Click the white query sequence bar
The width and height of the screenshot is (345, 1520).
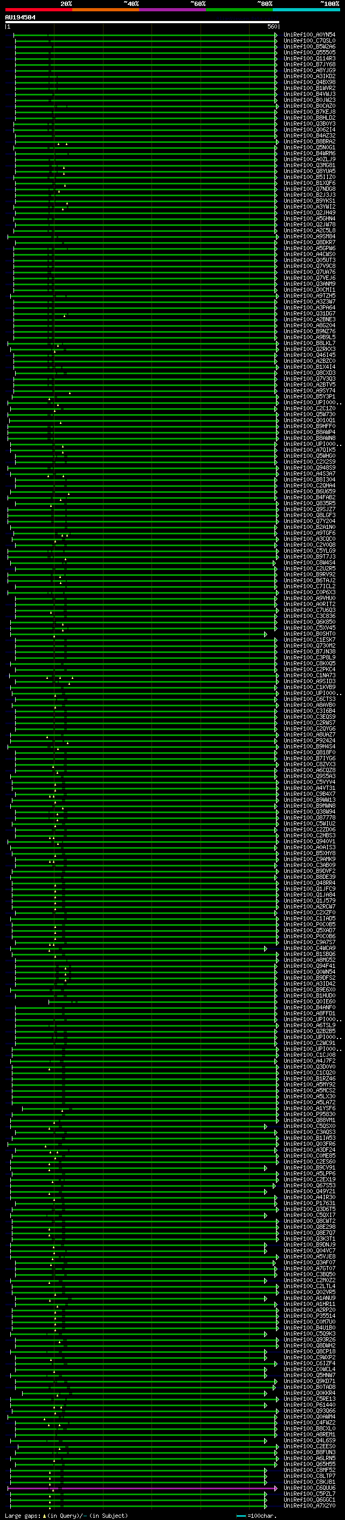coord(142,23)
